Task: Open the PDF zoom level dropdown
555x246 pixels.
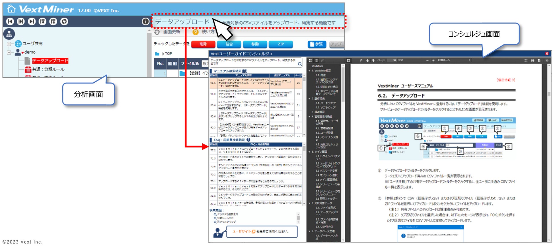Action: (x=454, y=60)
